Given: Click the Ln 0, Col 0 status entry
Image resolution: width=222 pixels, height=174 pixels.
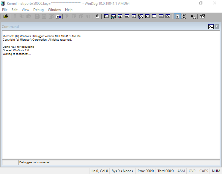Looking at the screenshot, I should tap(100, 171).
